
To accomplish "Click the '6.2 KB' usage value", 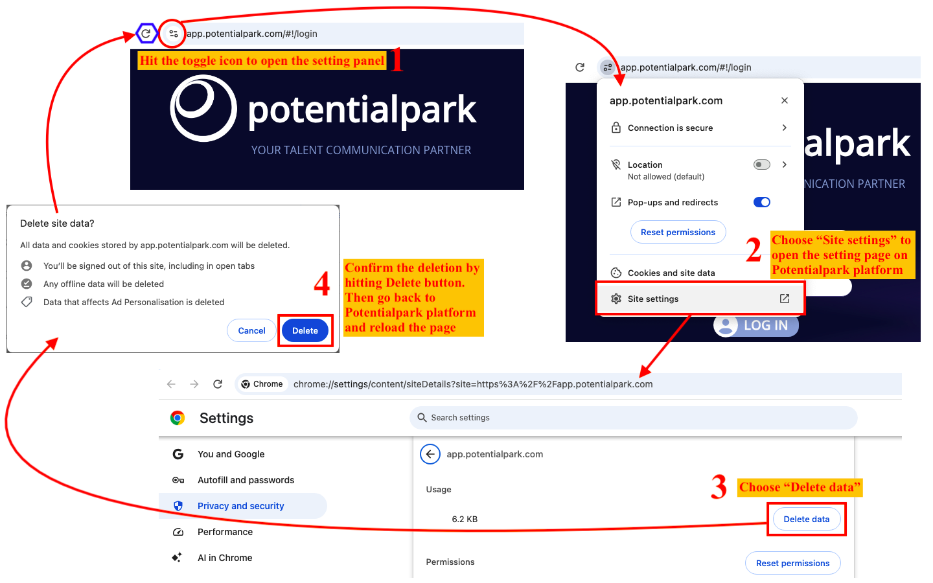I will [x=465, y=519].
